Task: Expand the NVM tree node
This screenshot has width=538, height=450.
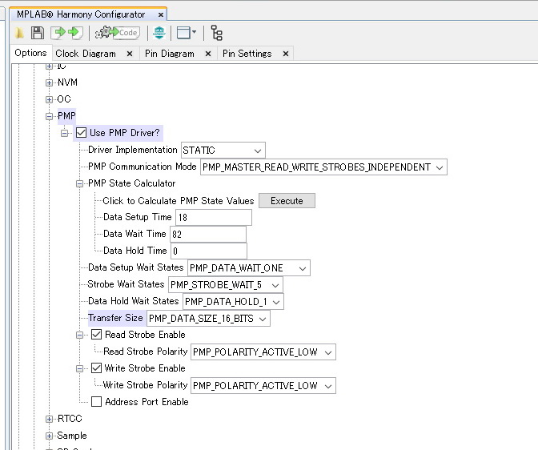Action: point(49,82)
